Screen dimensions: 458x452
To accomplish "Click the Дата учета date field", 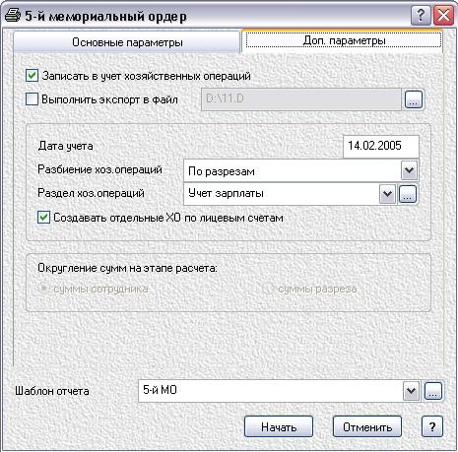I will click(381, 146).
